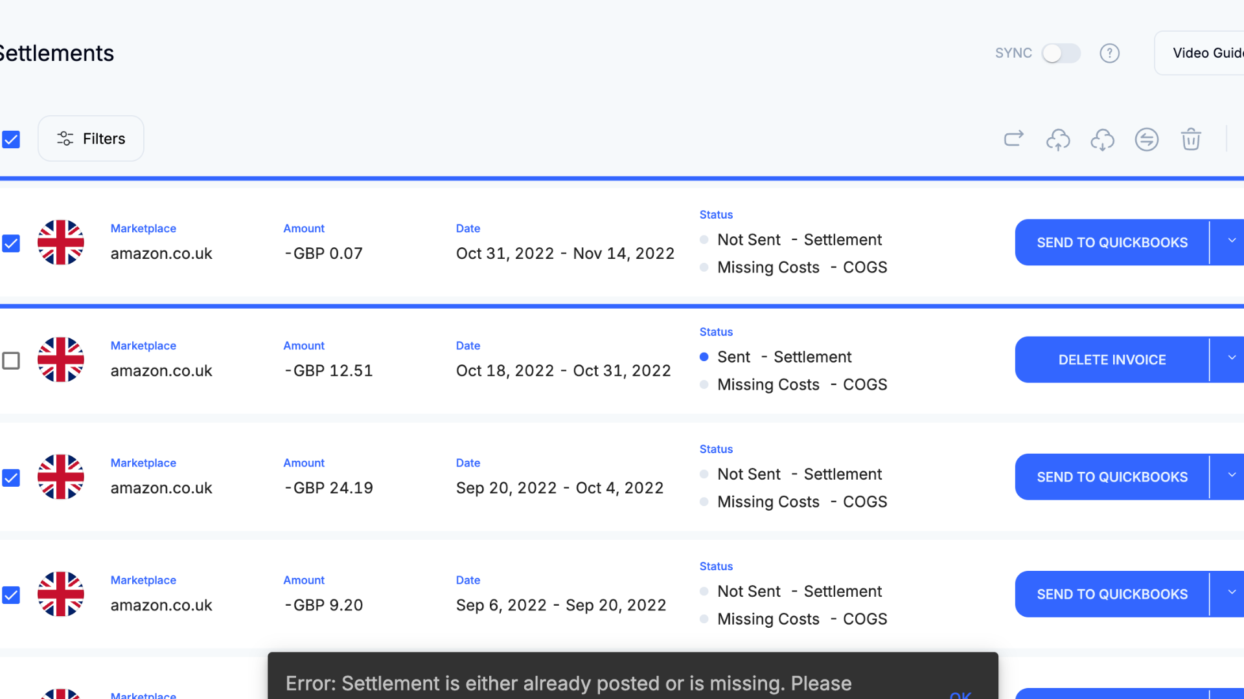Click the cloud upload icon
This screenshot has height=699, width=1244.
(1057, 139)
